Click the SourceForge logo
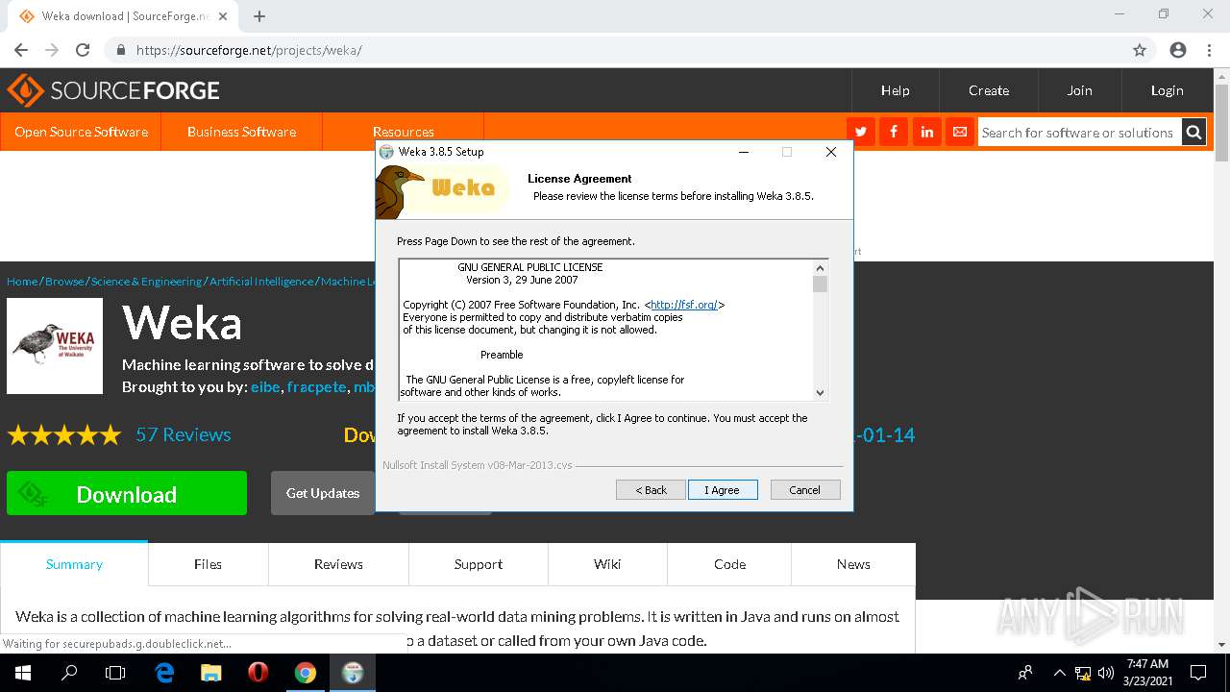Viewport: 1230px width, 692px height. (113, 90)
